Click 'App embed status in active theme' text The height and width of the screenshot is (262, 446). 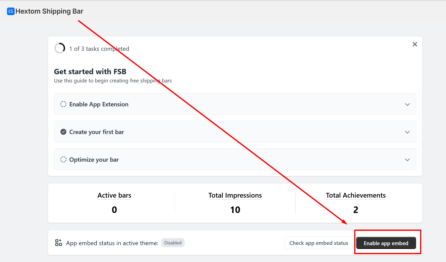(112, 243)
